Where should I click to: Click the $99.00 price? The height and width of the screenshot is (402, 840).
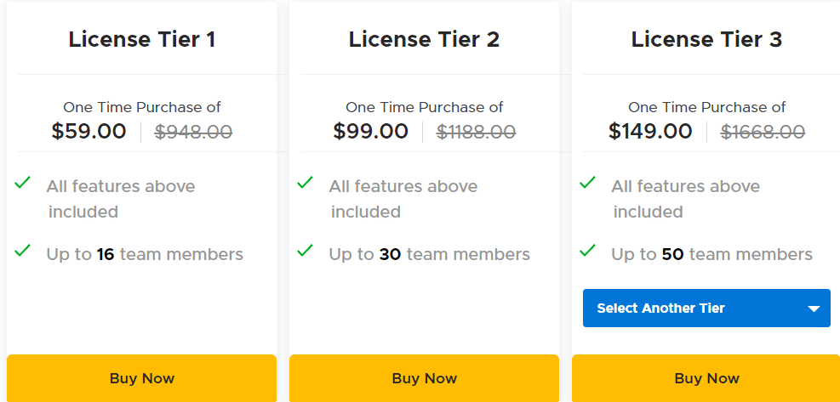(370, 132)
